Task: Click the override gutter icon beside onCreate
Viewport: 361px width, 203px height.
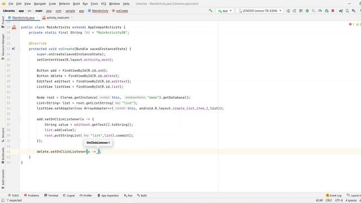Action: coord(14,49)
